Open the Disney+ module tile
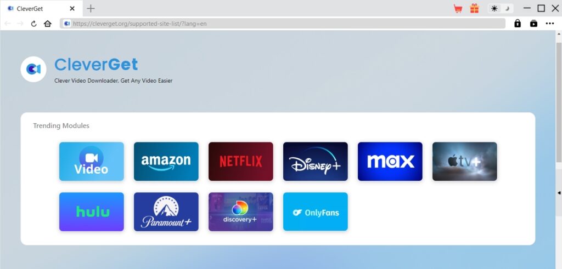The image size is (562, 269). pyautogui.click(x=316, y=161)
